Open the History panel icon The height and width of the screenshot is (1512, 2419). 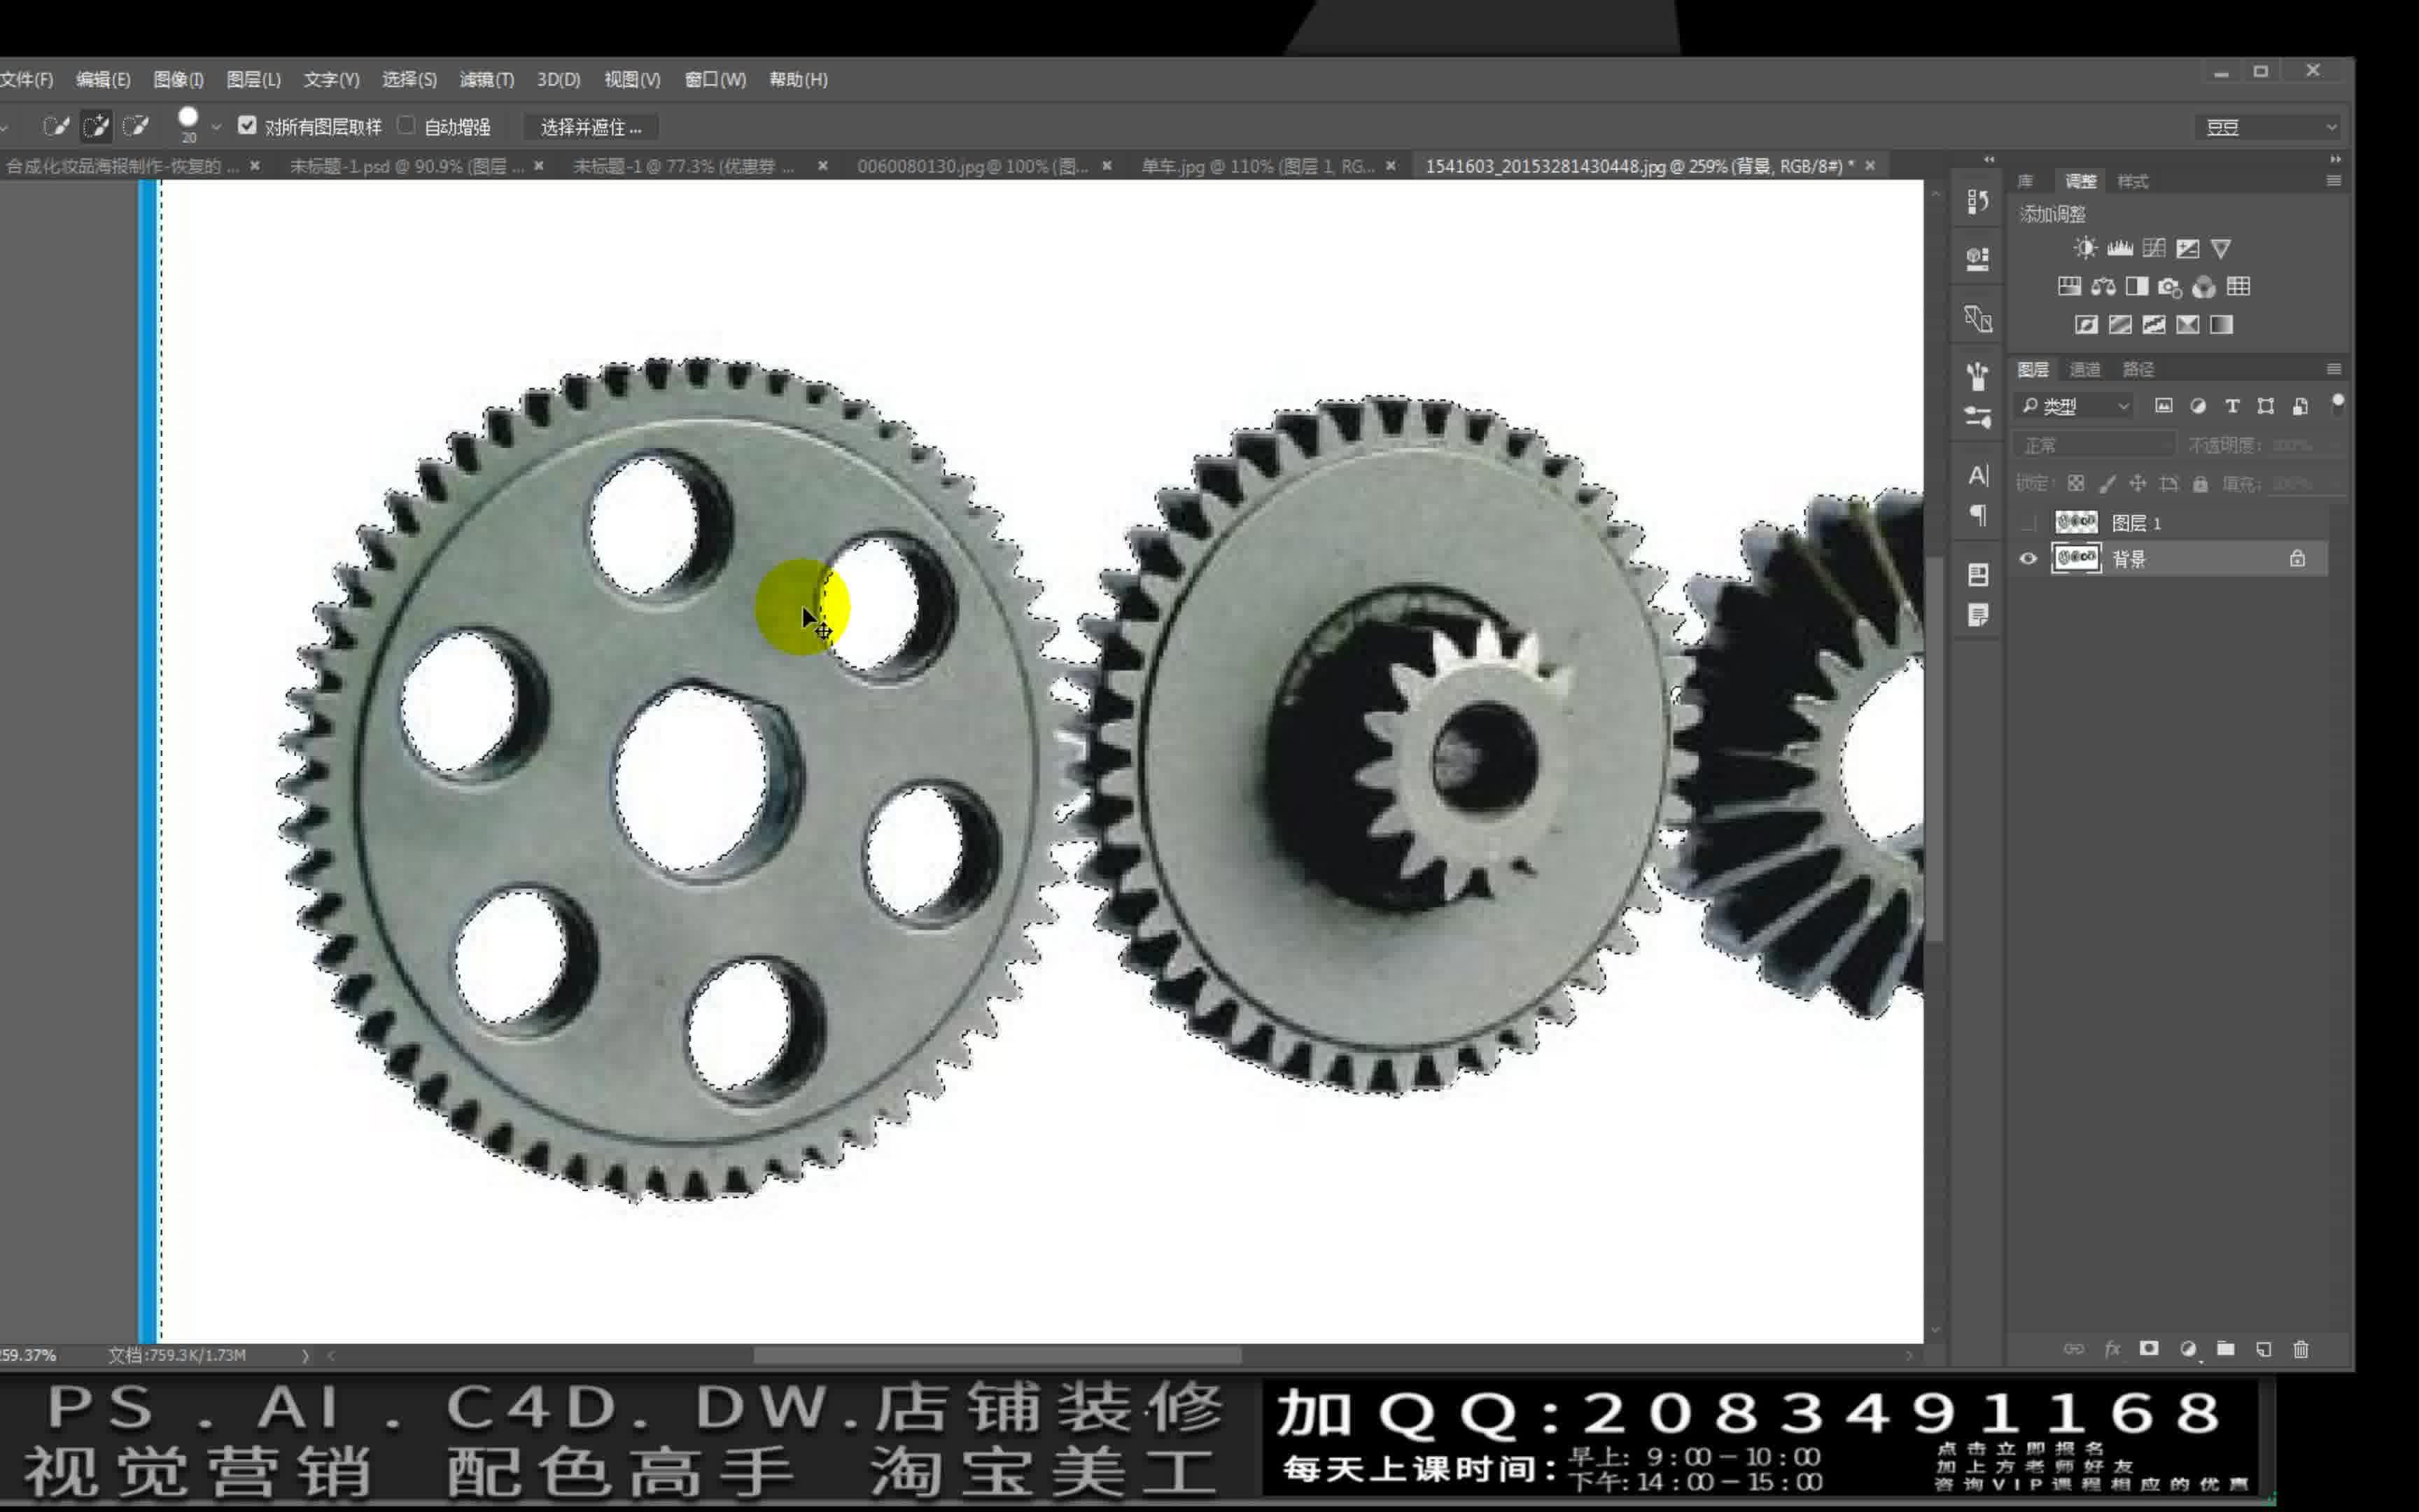click(1977, 201)
